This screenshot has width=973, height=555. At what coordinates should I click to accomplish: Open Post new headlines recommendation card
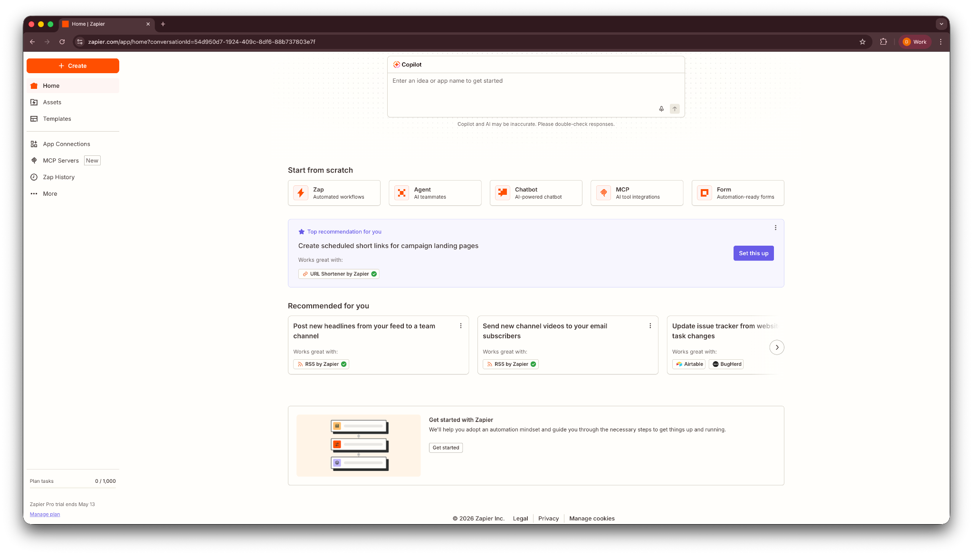pyautogui.click(x=378, y=345)
